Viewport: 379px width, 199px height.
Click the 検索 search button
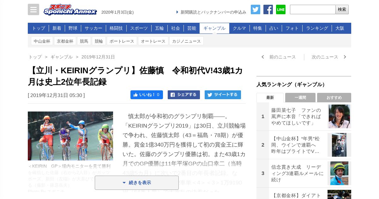[342, 9]
